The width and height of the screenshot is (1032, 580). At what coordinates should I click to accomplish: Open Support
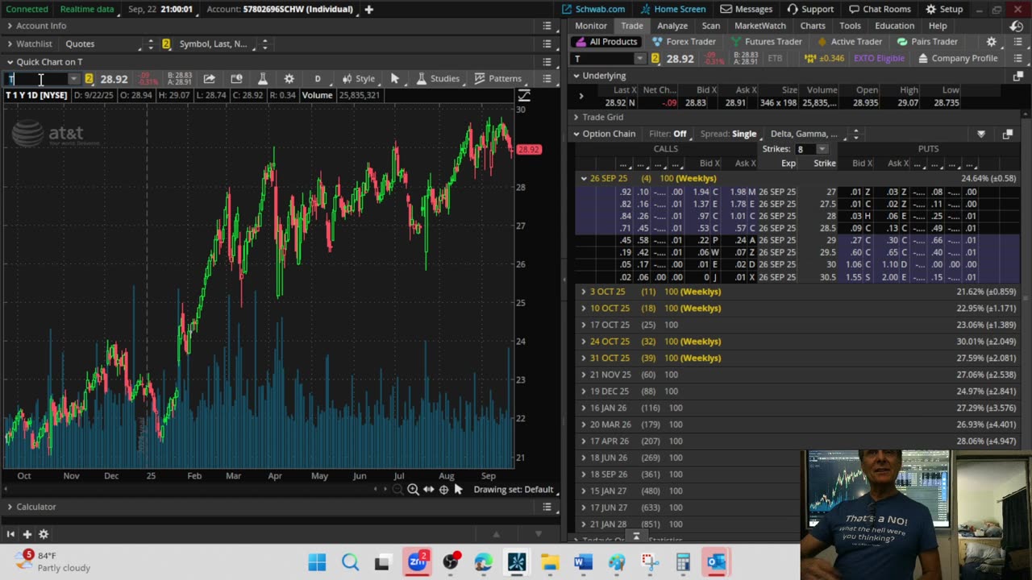tap(810, 9)
